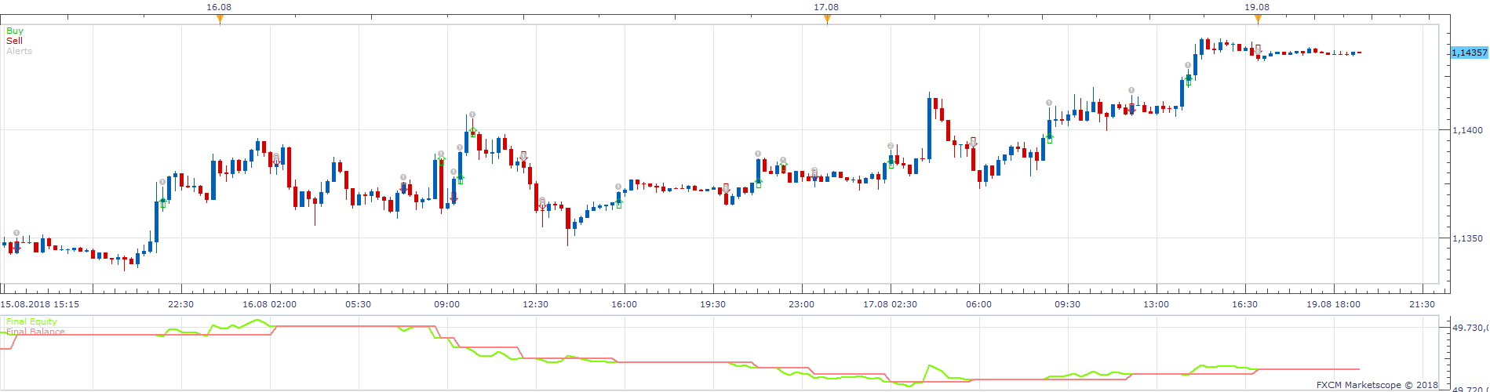Screen dimensions: 1490x392
Task: Select the gray Alerts legend label
Action: click(19, 51)
